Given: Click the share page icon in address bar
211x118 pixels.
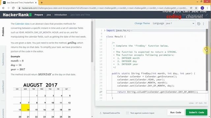Looking at the screenshot, I should (191, 8).
